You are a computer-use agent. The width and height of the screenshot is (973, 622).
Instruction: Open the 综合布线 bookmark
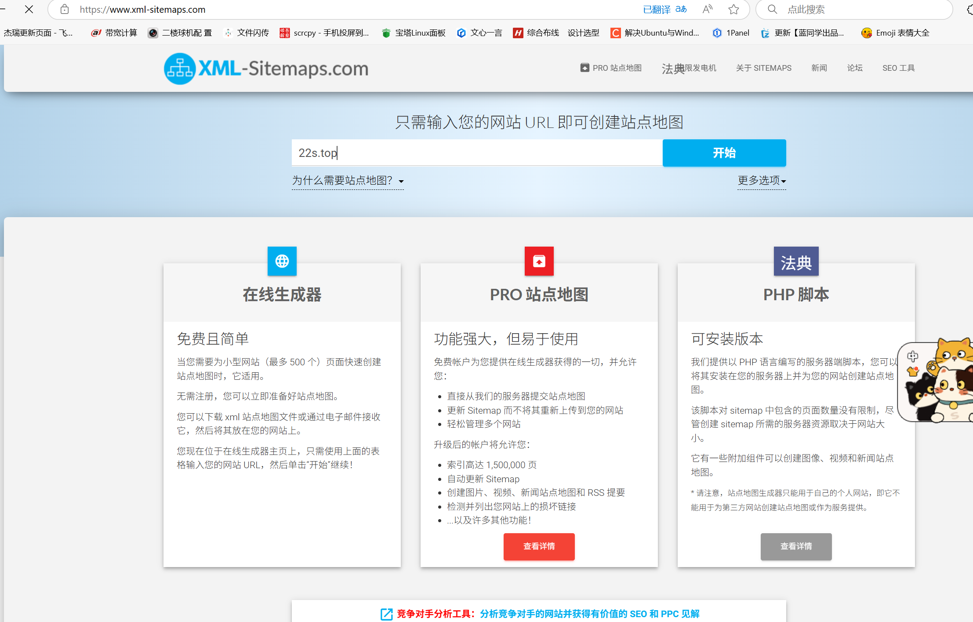536,33
